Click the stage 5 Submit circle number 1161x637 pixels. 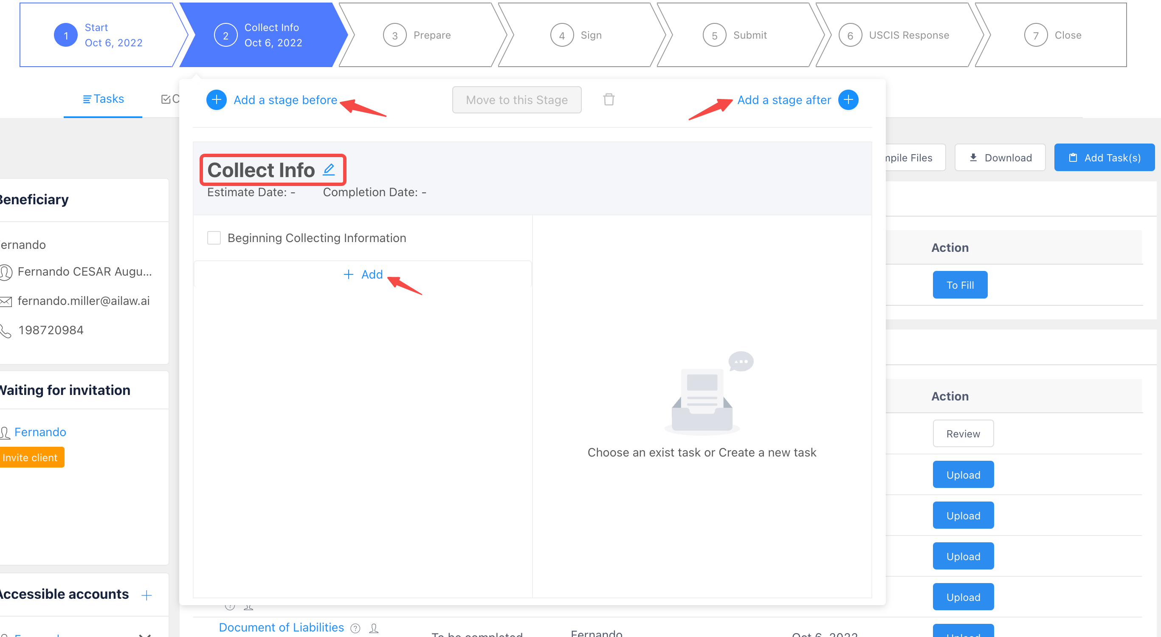(x=714, y=35)
